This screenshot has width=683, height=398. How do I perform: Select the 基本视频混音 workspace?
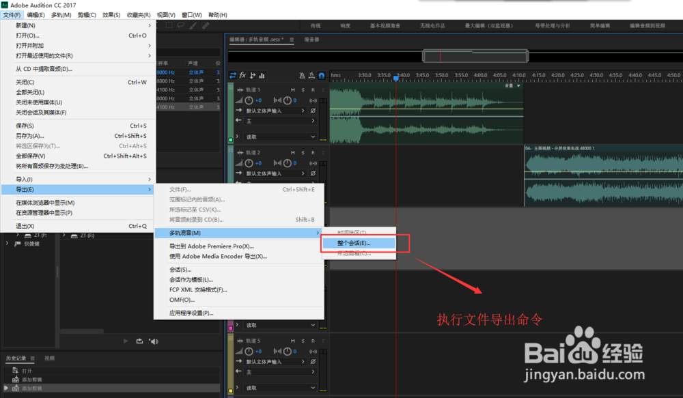[x=385, y=26]
